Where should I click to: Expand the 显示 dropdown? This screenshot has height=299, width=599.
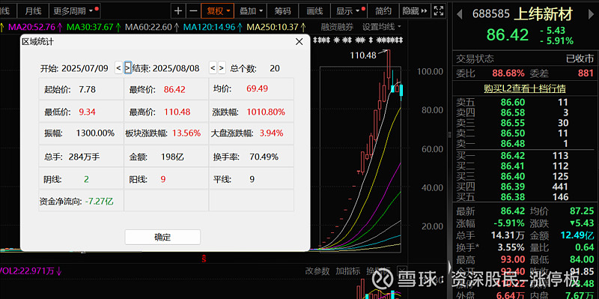(349, 11)
